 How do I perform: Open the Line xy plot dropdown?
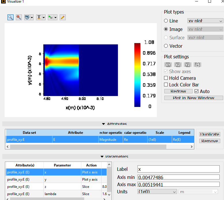pyautogui.click(x=205, y=21)
